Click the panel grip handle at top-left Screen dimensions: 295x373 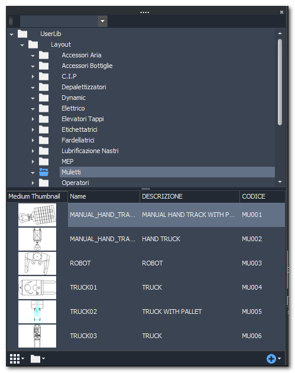tap(11, 21)
